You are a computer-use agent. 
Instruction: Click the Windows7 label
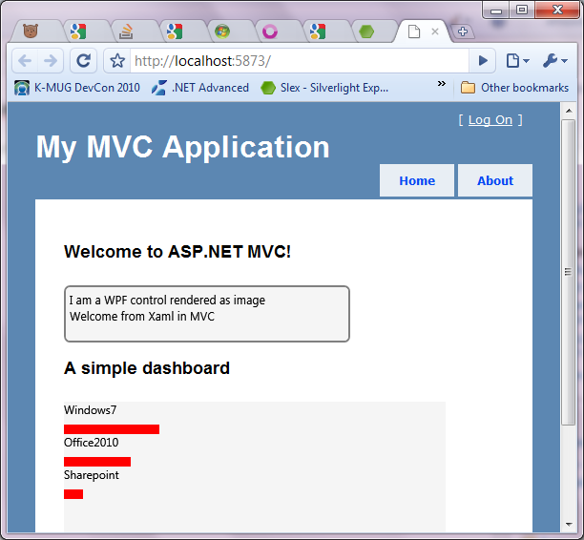90,410
